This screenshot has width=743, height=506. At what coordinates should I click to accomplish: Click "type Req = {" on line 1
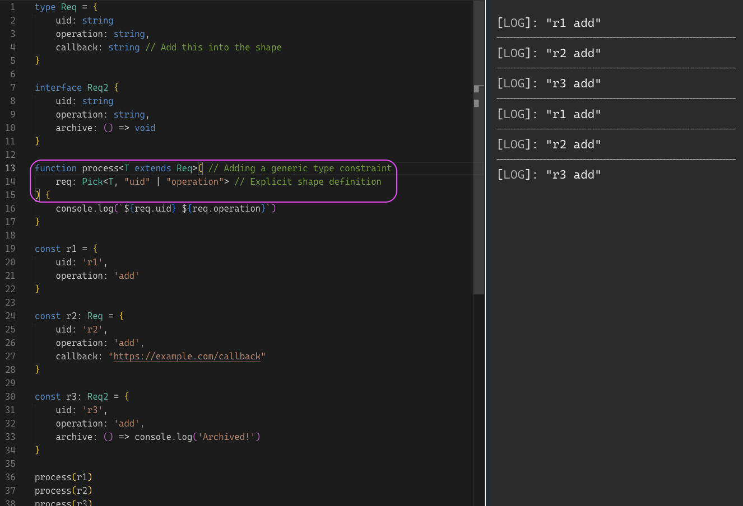pyautogui.click(x=66, y=7)
